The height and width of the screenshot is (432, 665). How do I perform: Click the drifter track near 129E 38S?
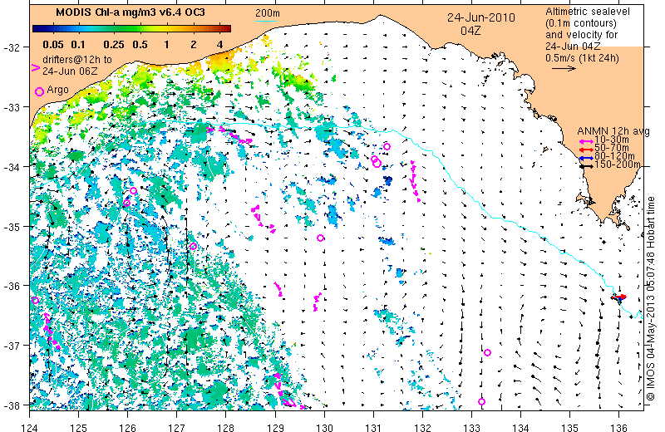pyautogui.click(x=288, y=392)
